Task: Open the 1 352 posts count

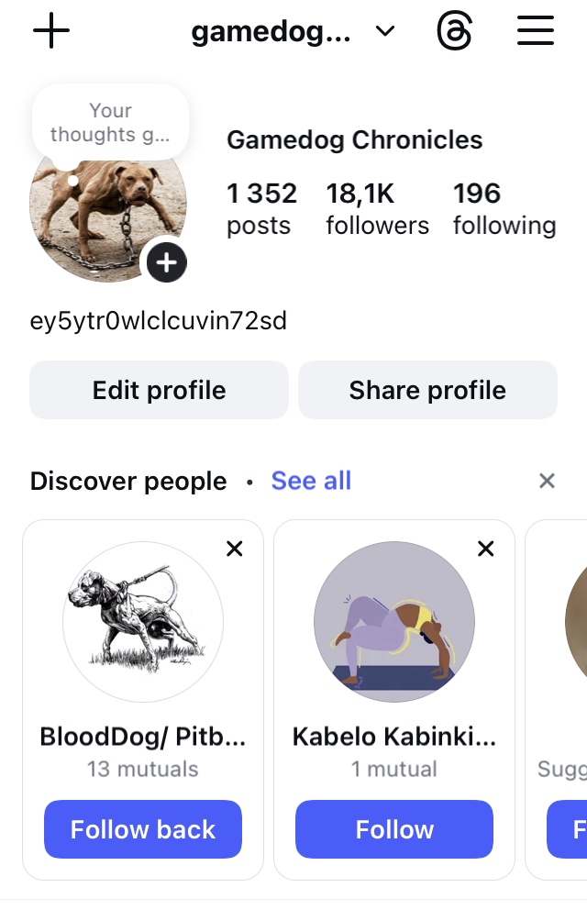Action: pyautogui.click(x=261, y=209)
